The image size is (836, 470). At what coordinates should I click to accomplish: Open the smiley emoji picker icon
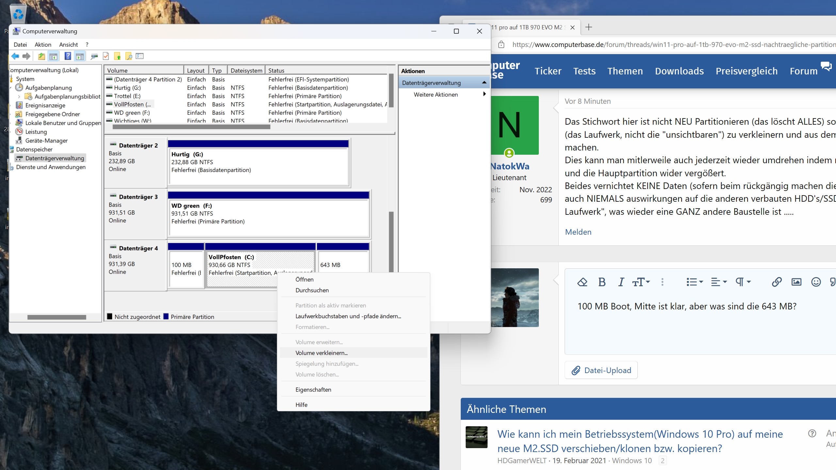pos(816,282)
